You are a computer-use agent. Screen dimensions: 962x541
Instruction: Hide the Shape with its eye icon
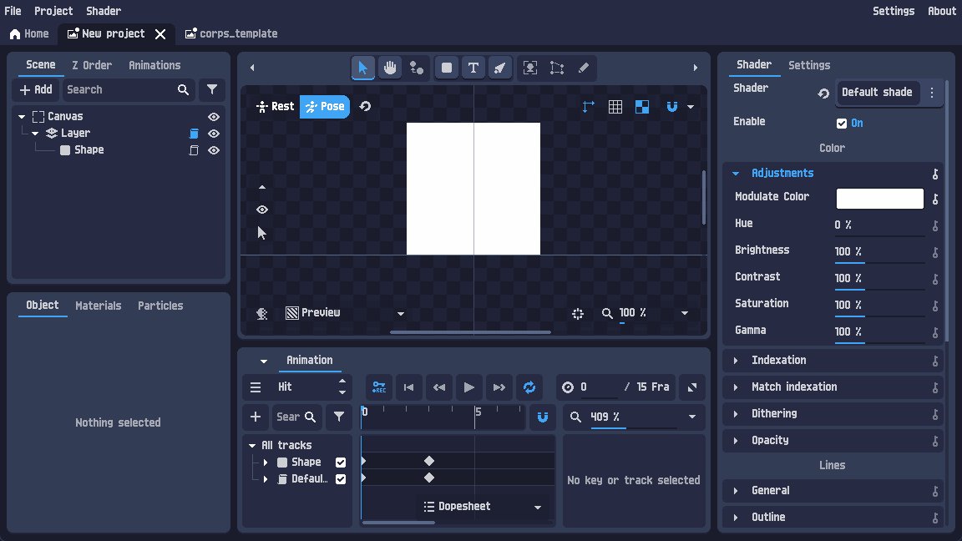[214, 150]
